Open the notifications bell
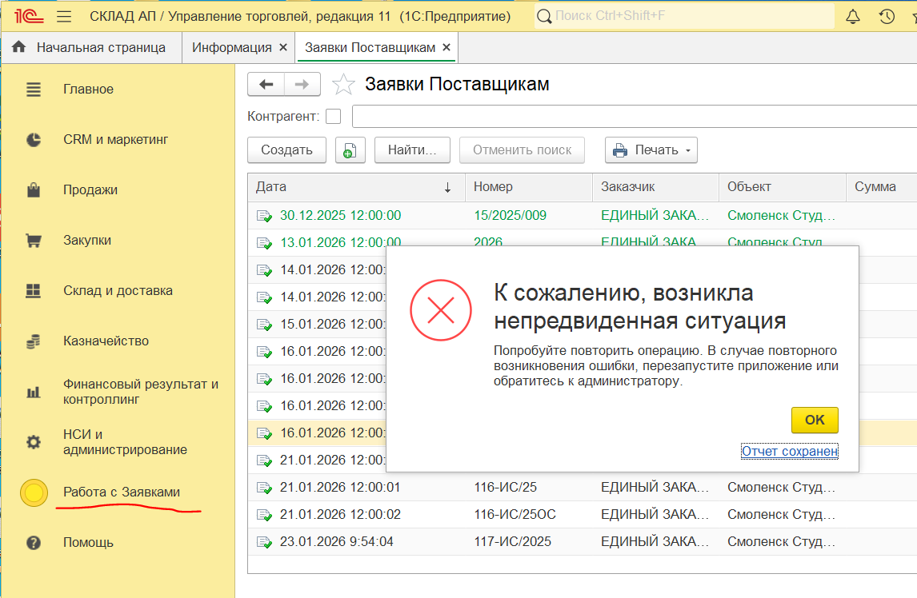The image size is (917, 598). 853,16
